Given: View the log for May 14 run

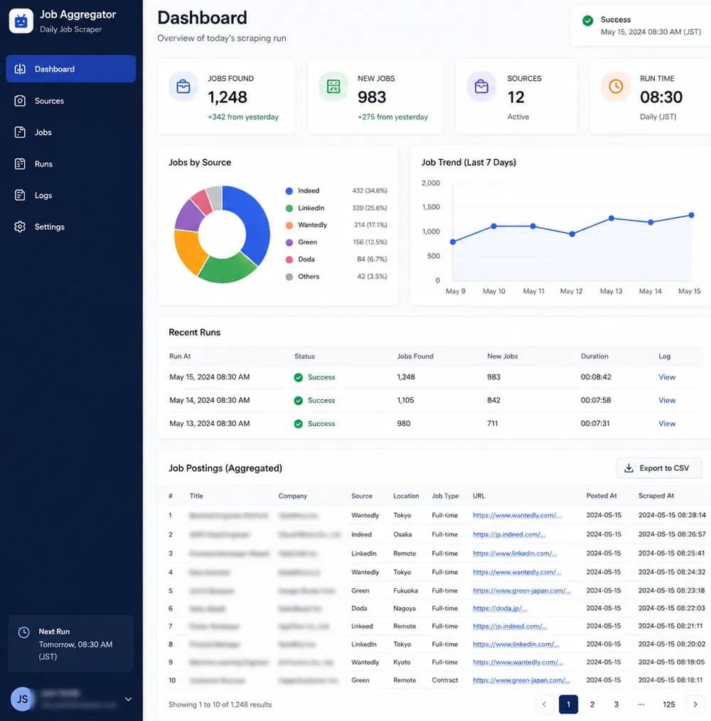Looking at the screenshot, I should click(x=667, y=400).
